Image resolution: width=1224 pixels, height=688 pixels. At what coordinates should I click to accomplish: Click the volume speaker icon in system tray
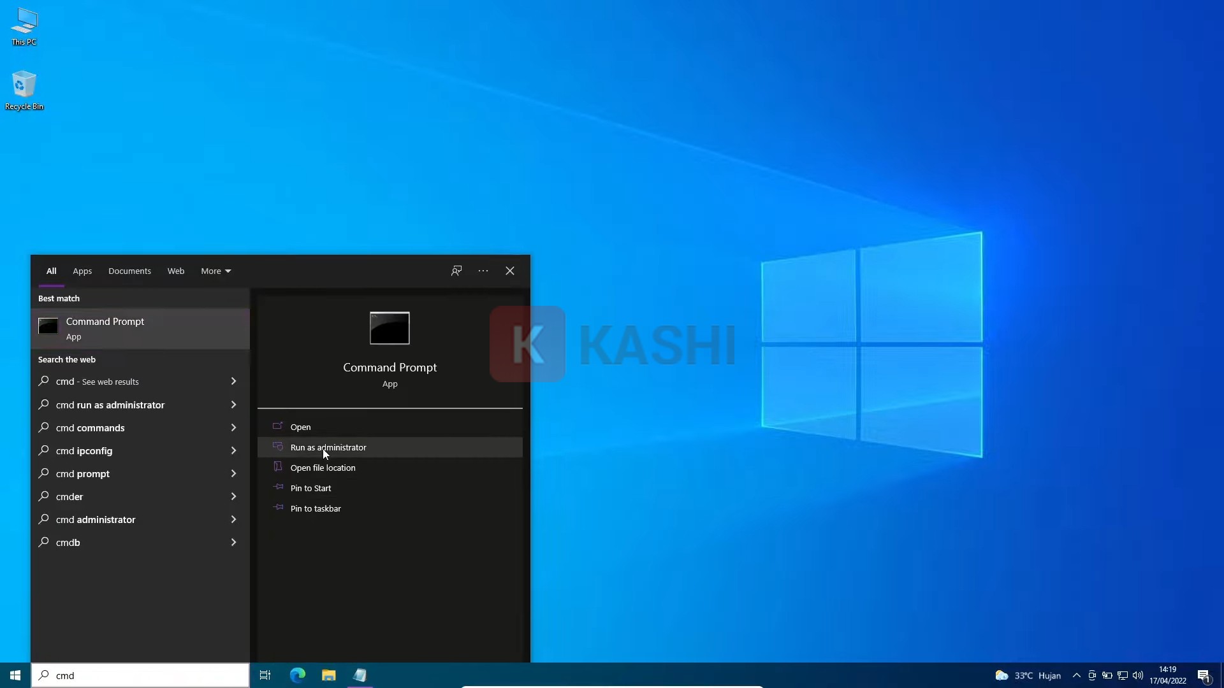(x=1139, y=676)
